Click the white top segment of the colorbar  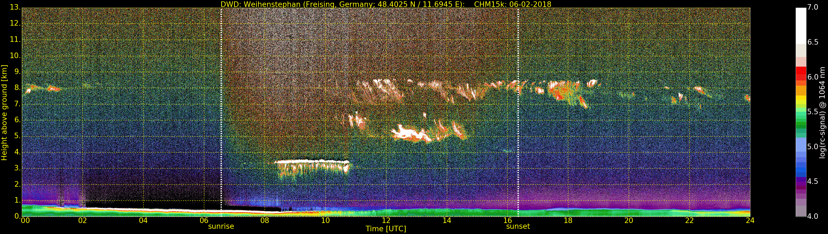(x=801, y=26)
